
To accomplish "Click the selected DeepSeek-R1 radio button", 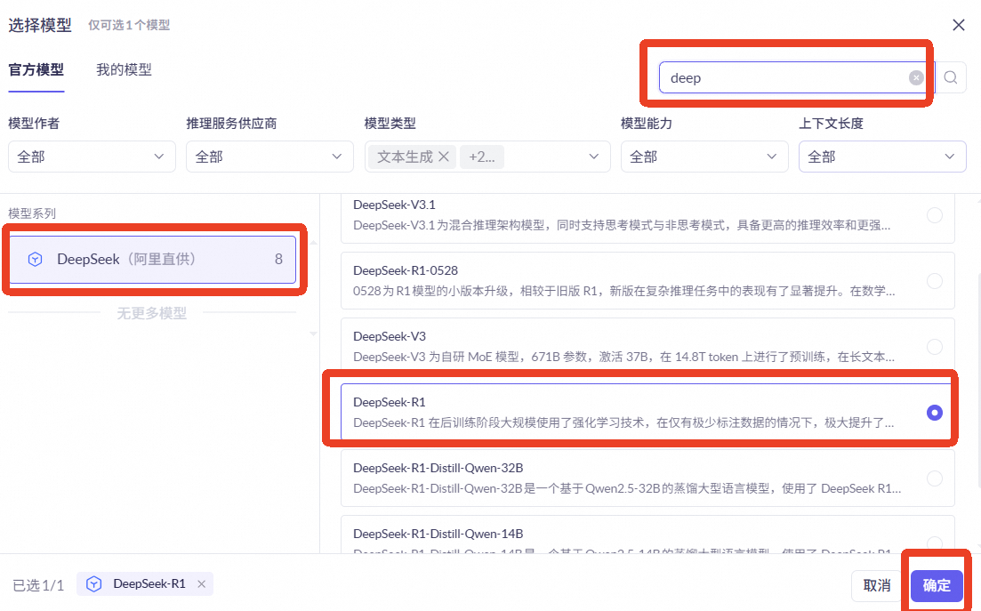I will [x=934, y=412].
